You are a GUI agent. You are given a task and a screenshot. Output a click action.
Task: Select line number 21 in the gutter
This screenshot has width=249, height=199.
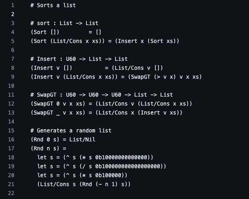click(11, 184)
